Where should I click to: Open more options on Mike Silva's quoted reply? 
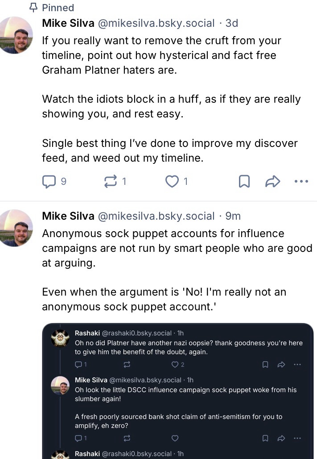click(297, 438)
